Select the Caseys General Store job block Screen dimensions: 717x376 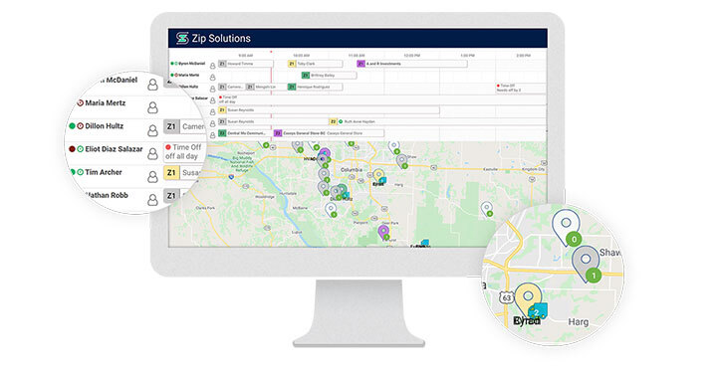tap(329, 133)
